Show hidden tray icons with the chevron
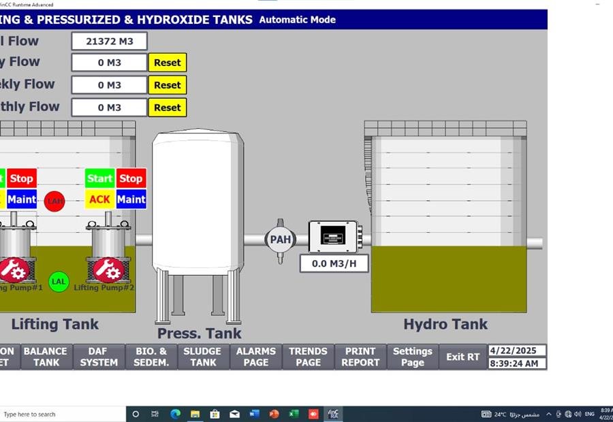The width and height of the screenshot is (613, 422). coord(549,415)
